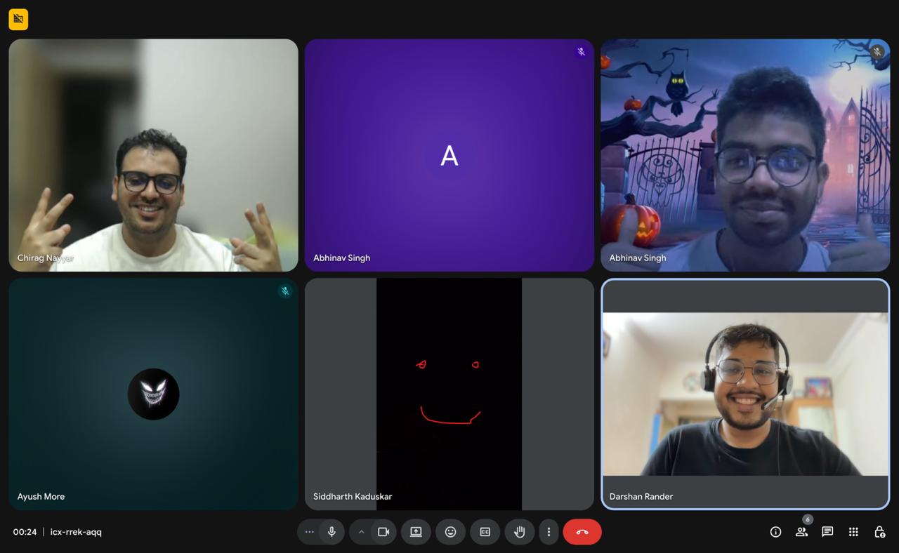Screen dimensions: 899x553
Task: View meeting details with the info icon
Action: coord(775,531)
